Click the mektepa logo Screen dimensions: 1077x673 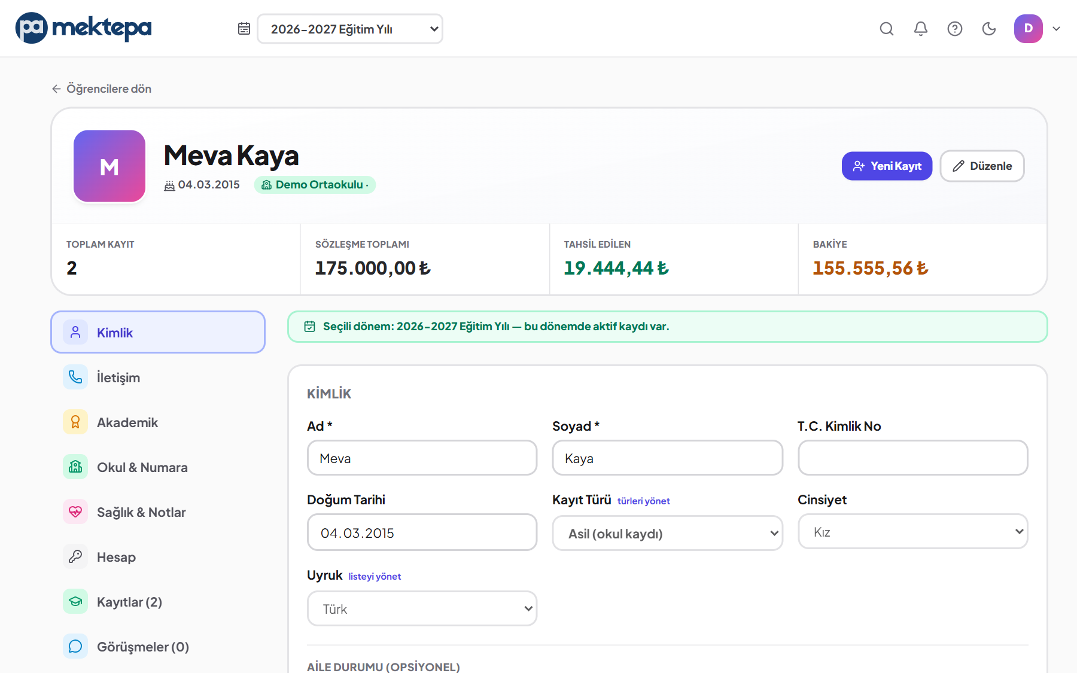click(84, 28)
